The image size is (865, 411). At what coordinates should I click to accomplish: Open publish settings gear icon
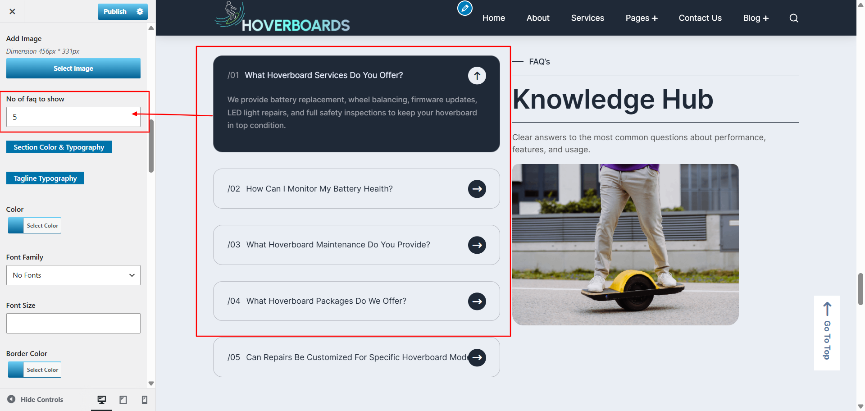click(x=140, y=12)
